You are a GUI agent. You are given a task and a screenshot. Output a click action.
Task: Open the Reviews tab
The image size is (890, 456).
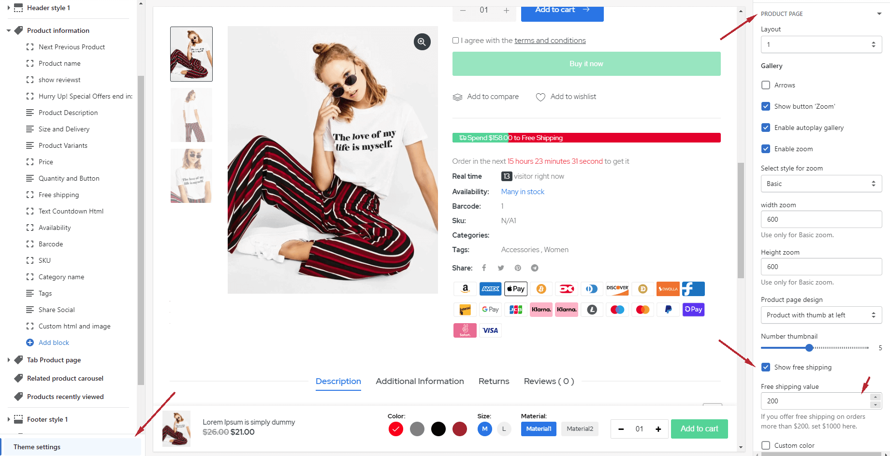click(x=549, y=381)
